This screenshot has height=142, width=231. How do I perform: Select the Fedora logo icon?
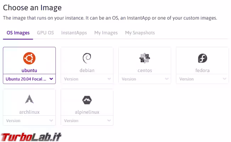coord(202,58)
